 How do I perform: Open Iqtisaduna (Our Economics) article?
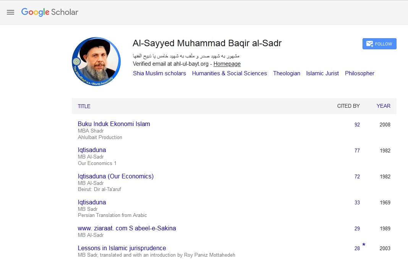click(x=115, y=176)
